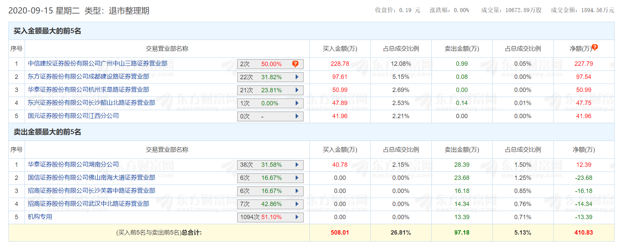Click the 21次 23.81% stats box

pos(270,90)
